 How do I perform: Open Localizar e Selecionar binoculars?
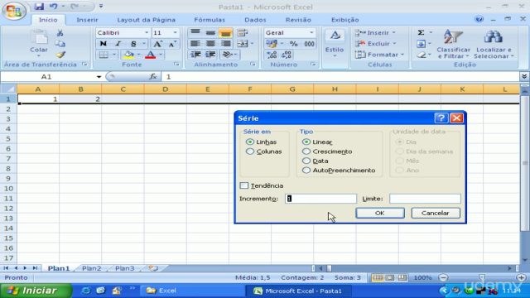(494, 44)
